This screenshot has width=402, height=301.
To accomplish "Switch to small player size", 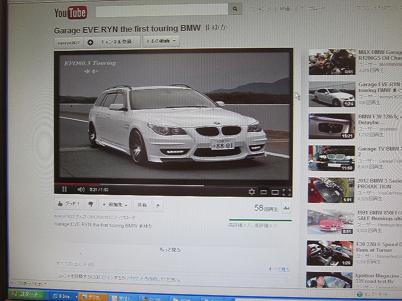I will click(x=263, y=192).
